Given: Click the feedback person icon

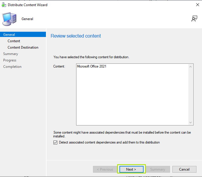Looking at the screenshot, I should (x=194, y=19).
